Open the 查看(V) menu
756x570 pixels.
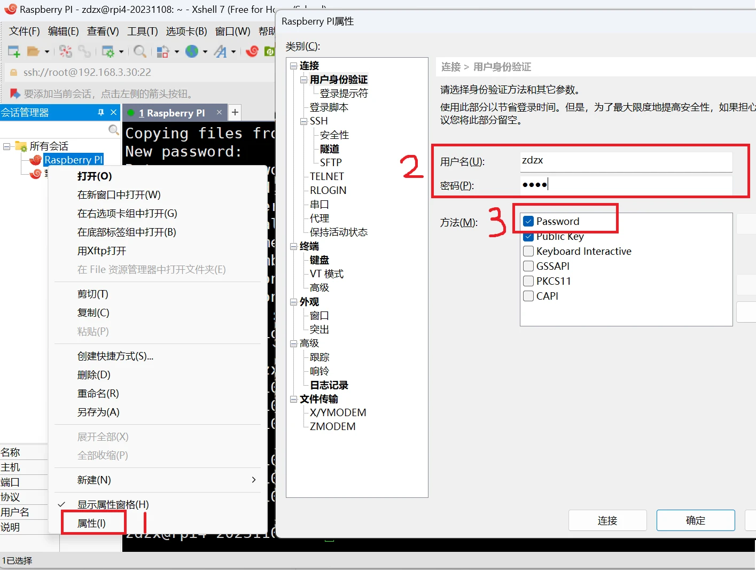[103, 31]
